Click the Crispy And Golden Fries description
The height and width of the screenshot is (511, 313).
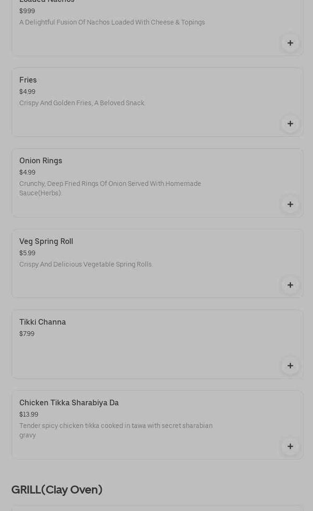tap(82, 103)
